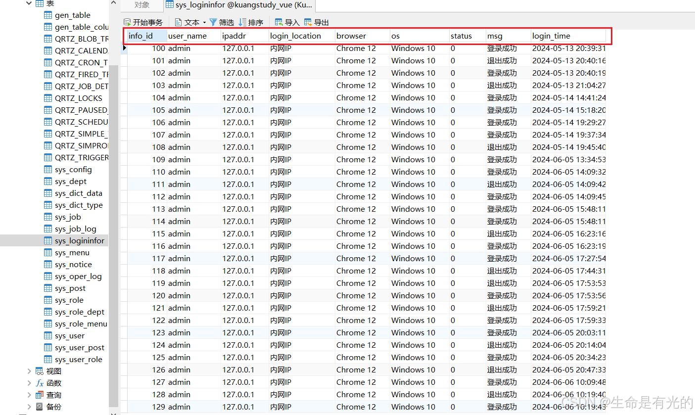This screenshot has height=415, width=695.
Task: Click the user_name column header
Action: (194, 36)
